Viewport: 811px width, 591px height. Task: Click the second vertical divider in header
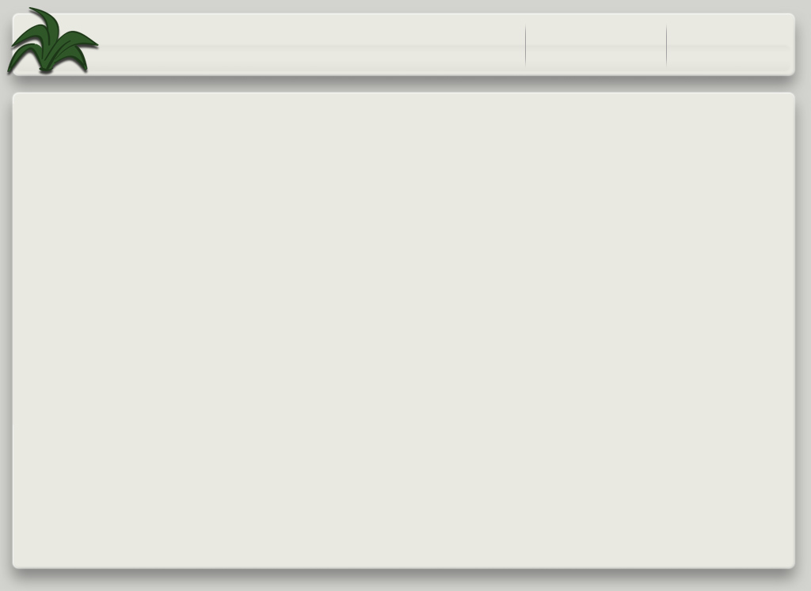(666, 45)
